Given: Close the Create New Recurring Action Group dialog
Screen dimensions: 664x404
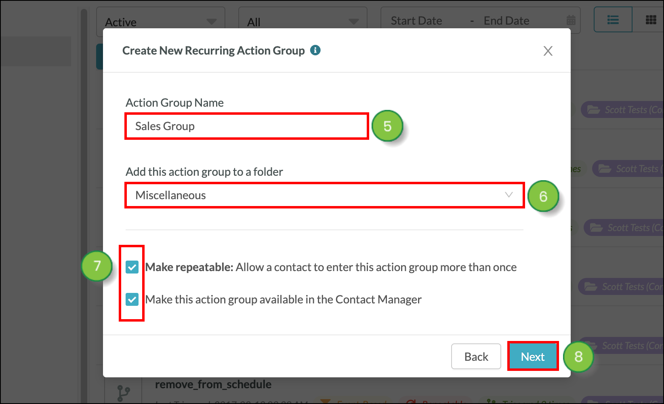Looking at the screenshot, I should (548, 51).
